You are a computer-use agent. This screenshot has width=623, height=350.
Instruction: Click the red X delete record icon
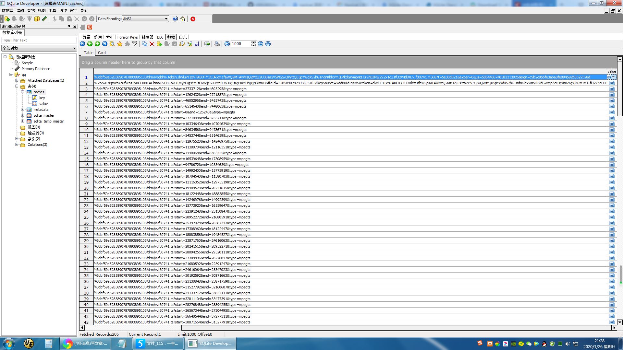152,44
